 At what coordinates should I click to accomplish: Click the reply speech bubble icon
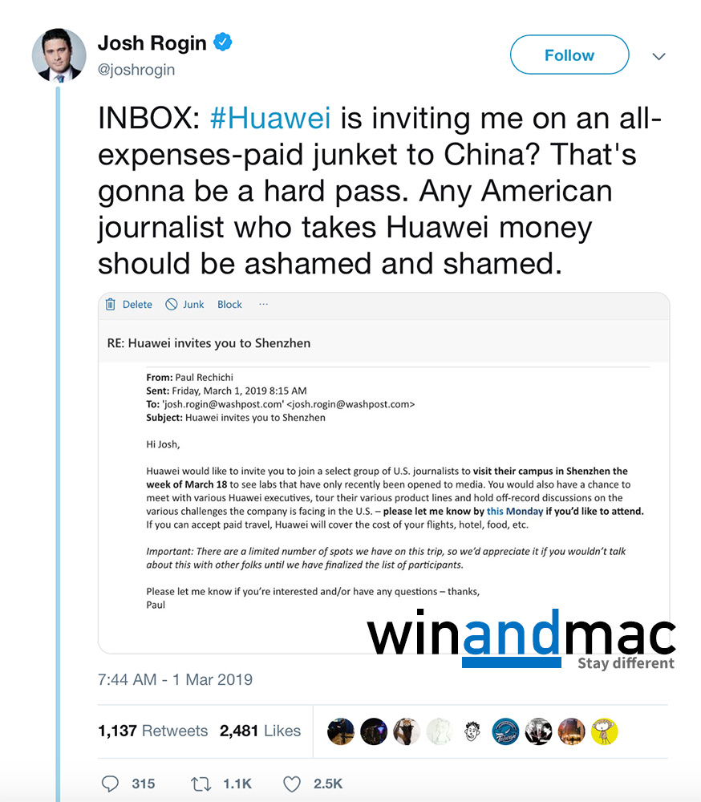click(110, 784)
